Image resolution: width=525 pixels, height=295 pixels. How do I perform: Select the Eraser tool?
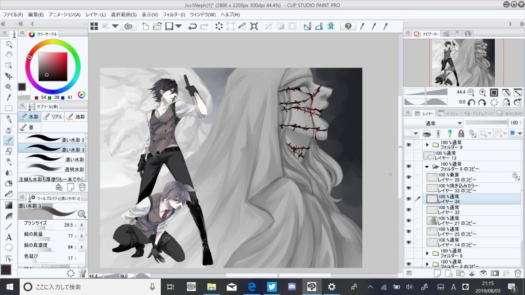pyautogui.click(x=9, y=151)
